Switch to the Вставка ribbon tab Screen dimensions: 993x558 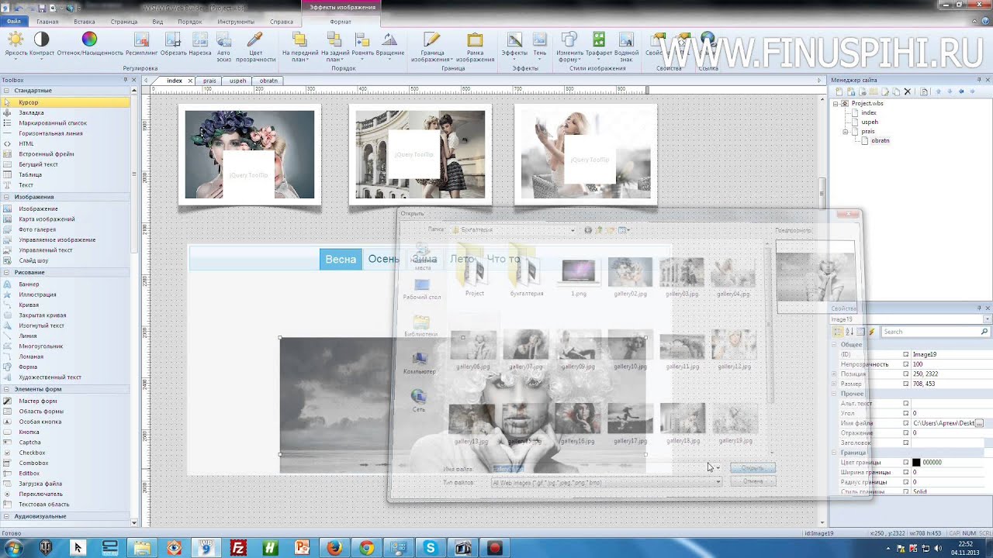point(84,22)
